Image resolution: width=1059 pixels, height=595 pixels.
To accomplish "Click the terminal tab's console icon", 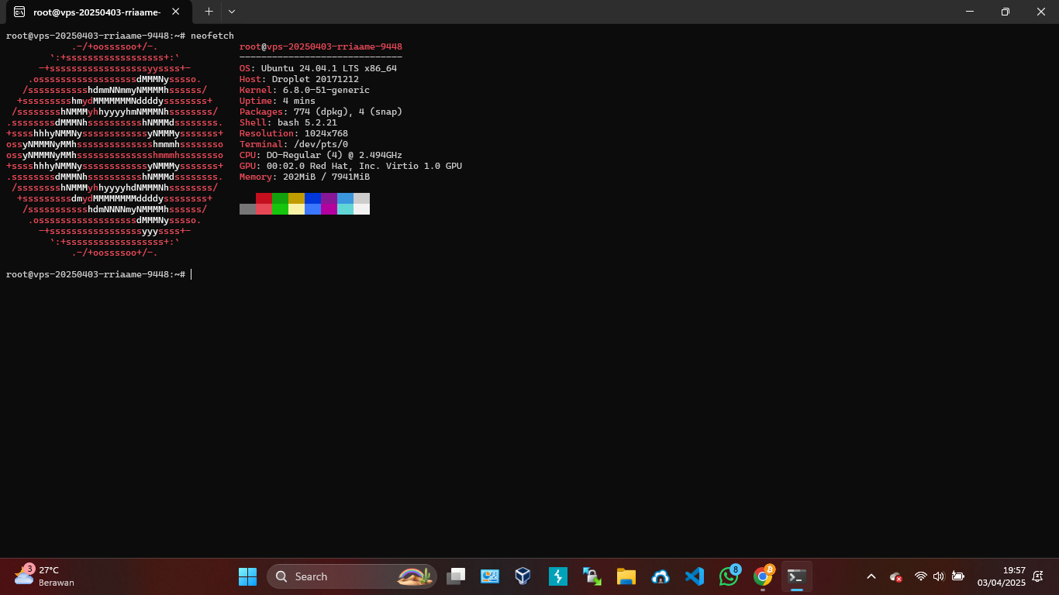I will coord(19,12).
